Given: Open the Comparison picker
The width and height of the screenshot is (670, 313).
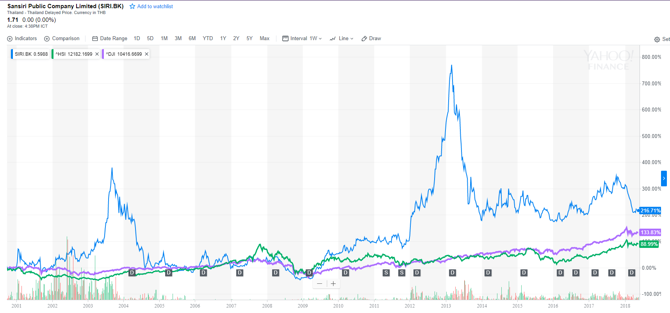Looking at the screenshot, I should pos(62,39).
